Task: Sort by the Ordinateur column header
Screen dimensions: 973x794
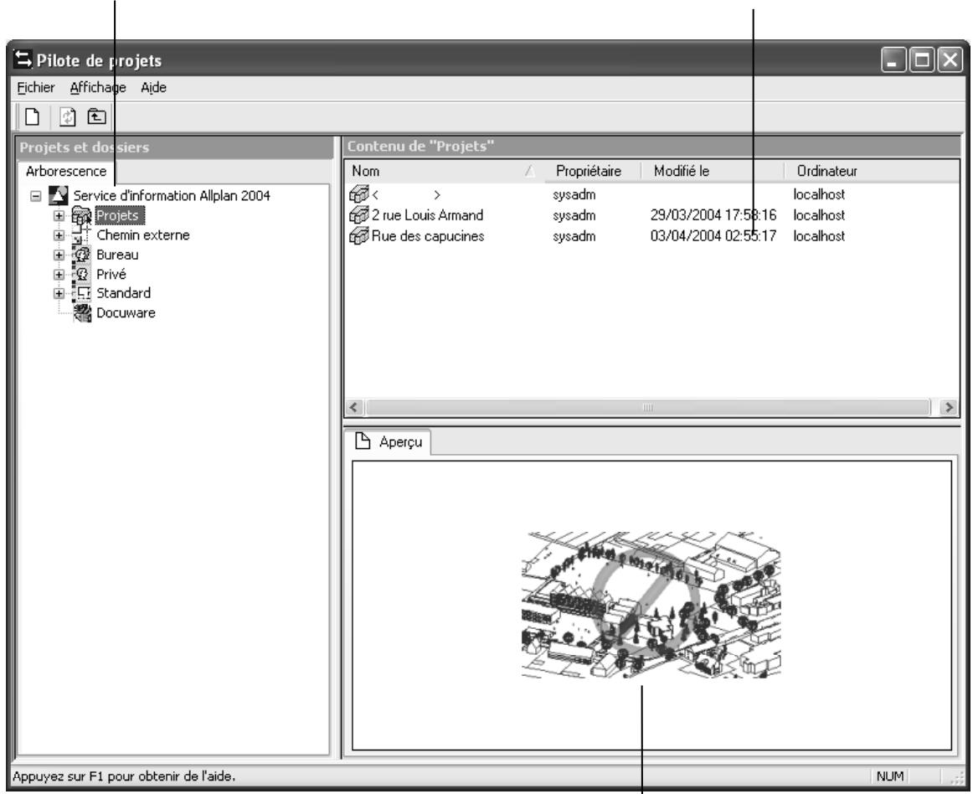Action: tap(871, 172)
